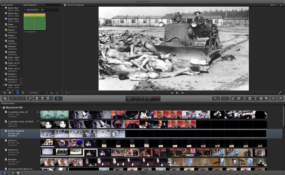Click the Share project icon
285x175 pixels.
coord(280,98)
